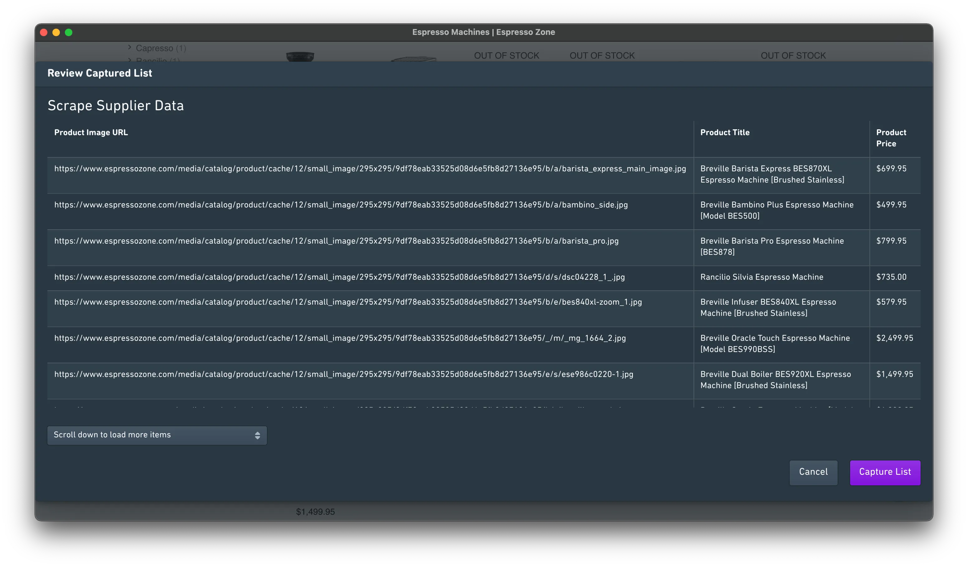Click the $2,499.95 price cell
Screen dimensions: 968x567
(895, 344)
